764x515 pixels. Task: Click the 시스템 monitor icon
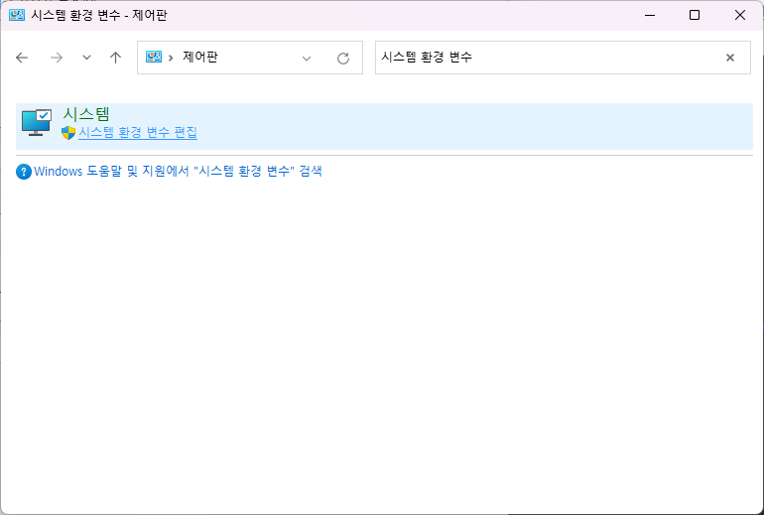click(37, 122)
